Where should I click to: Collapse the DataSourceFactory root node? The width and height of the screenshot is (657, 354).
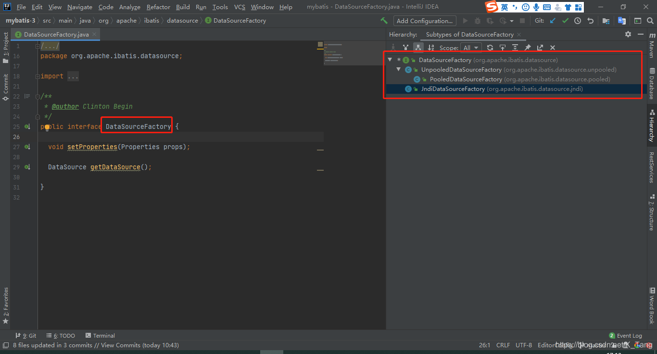pyautogui.click(x=390, y=60)
